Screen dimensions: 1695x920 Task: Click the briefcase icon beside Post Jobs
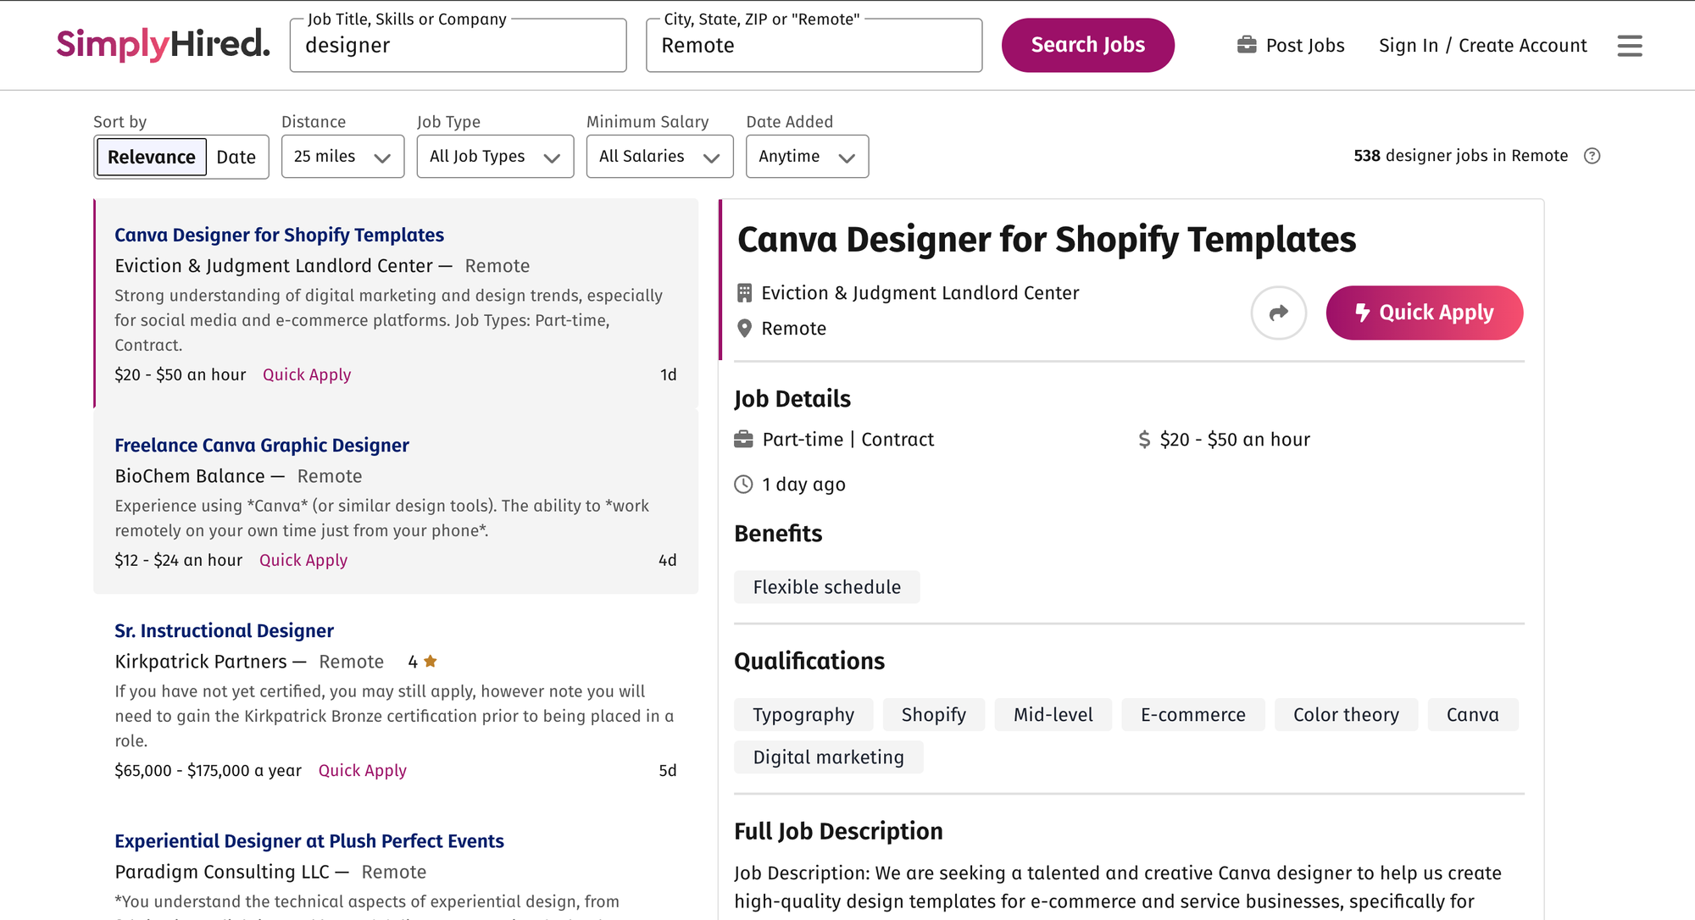tap(1247, 45)
